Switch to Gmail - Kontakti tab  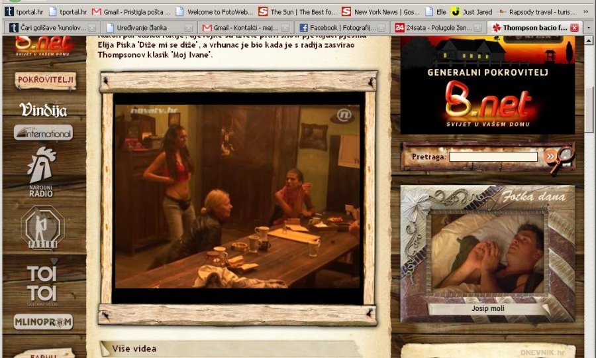click(x=246, y=27)
